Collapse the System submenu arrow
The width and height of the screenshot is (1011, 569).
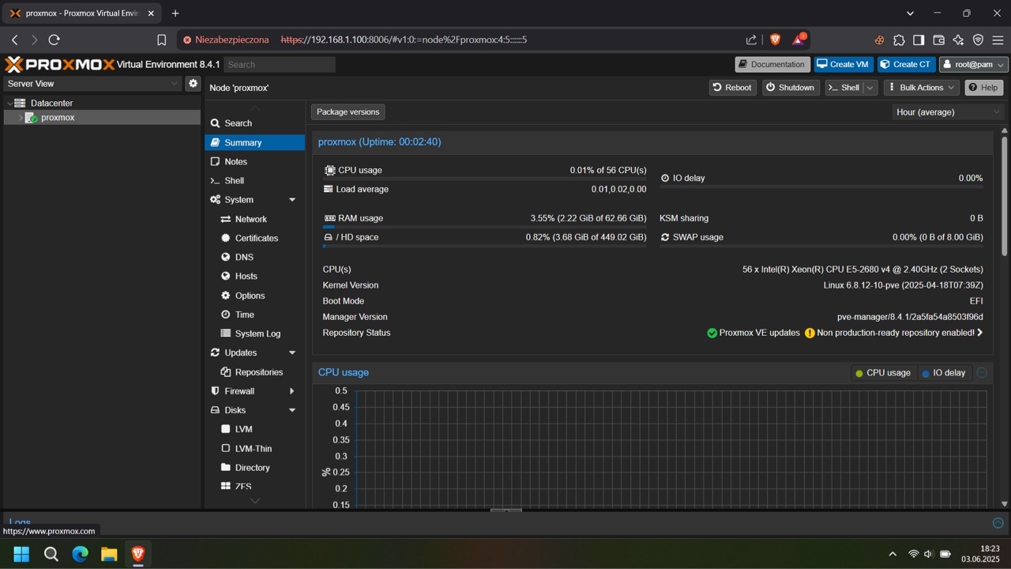pyautogui.click(x=292, y=200)
